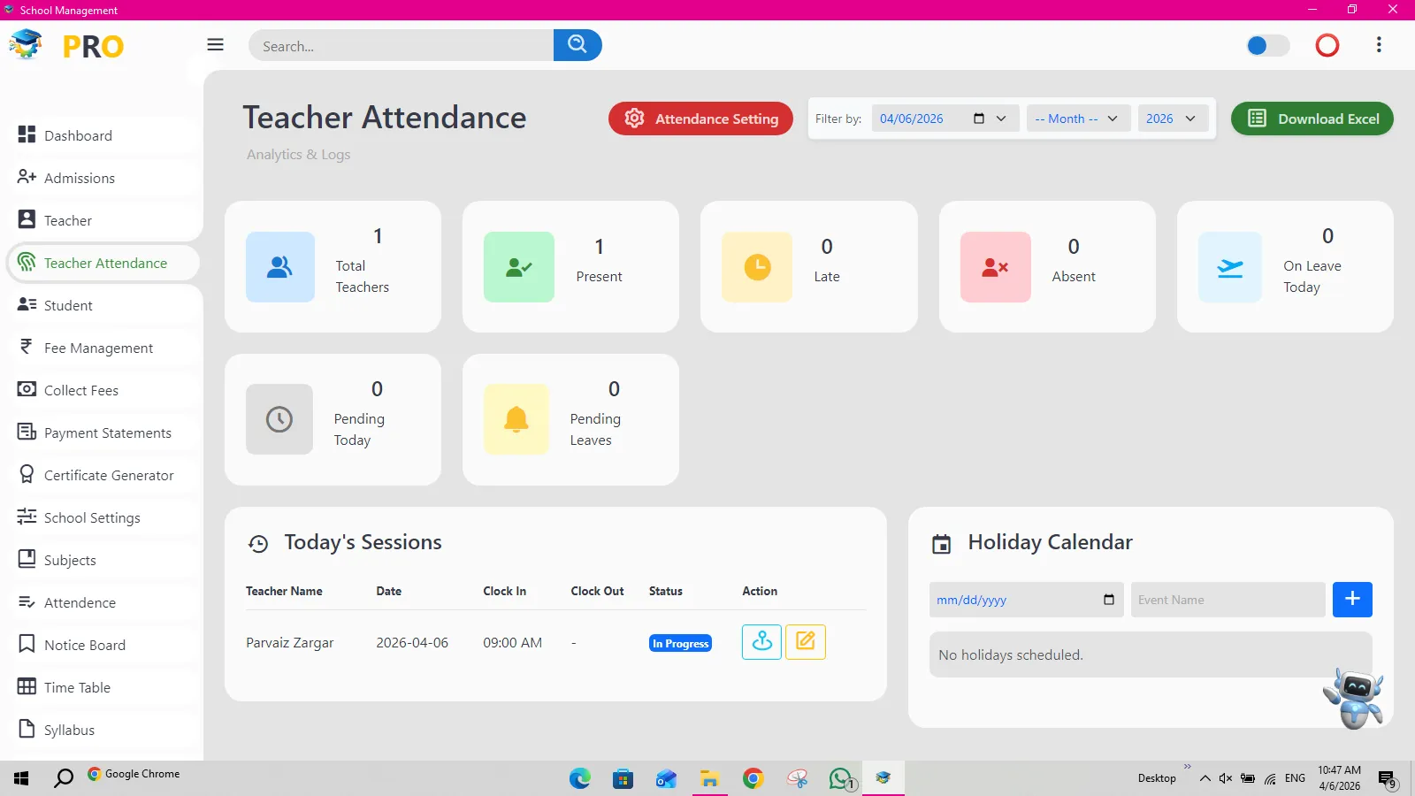Click the On Leave Today plane icon
Image resolution: width=1415 pixels, height=796 pixels.
click(x=1230, y=267)
